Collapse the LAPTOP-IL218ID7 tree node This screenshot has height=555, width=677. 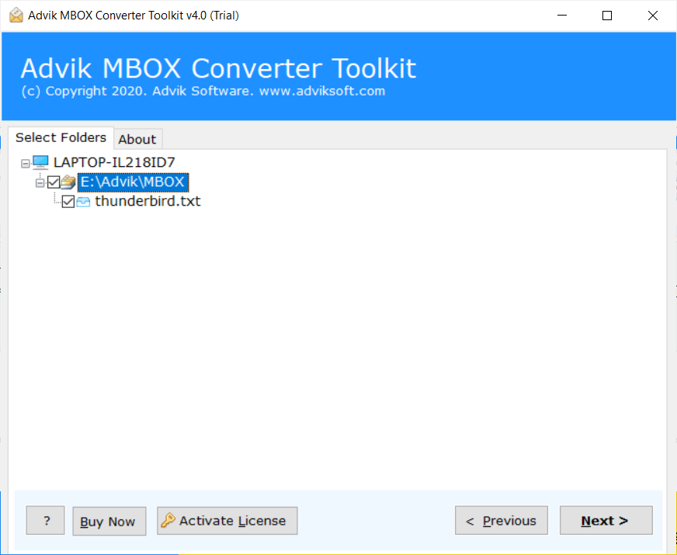(24, 162)
